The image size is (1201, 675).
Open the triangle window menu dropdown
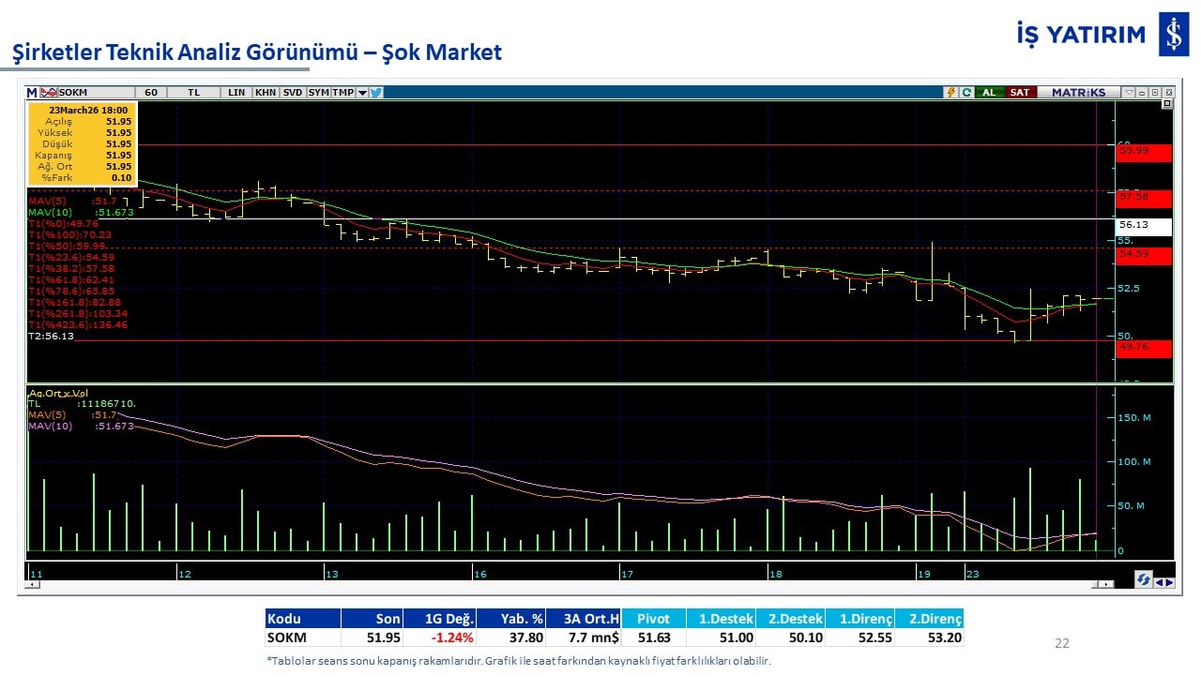[1128, 93]
